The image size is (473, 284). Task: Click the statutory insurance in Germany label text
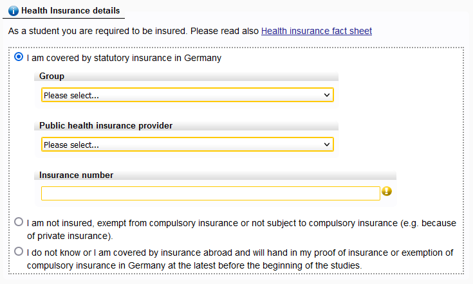[124, 58]
